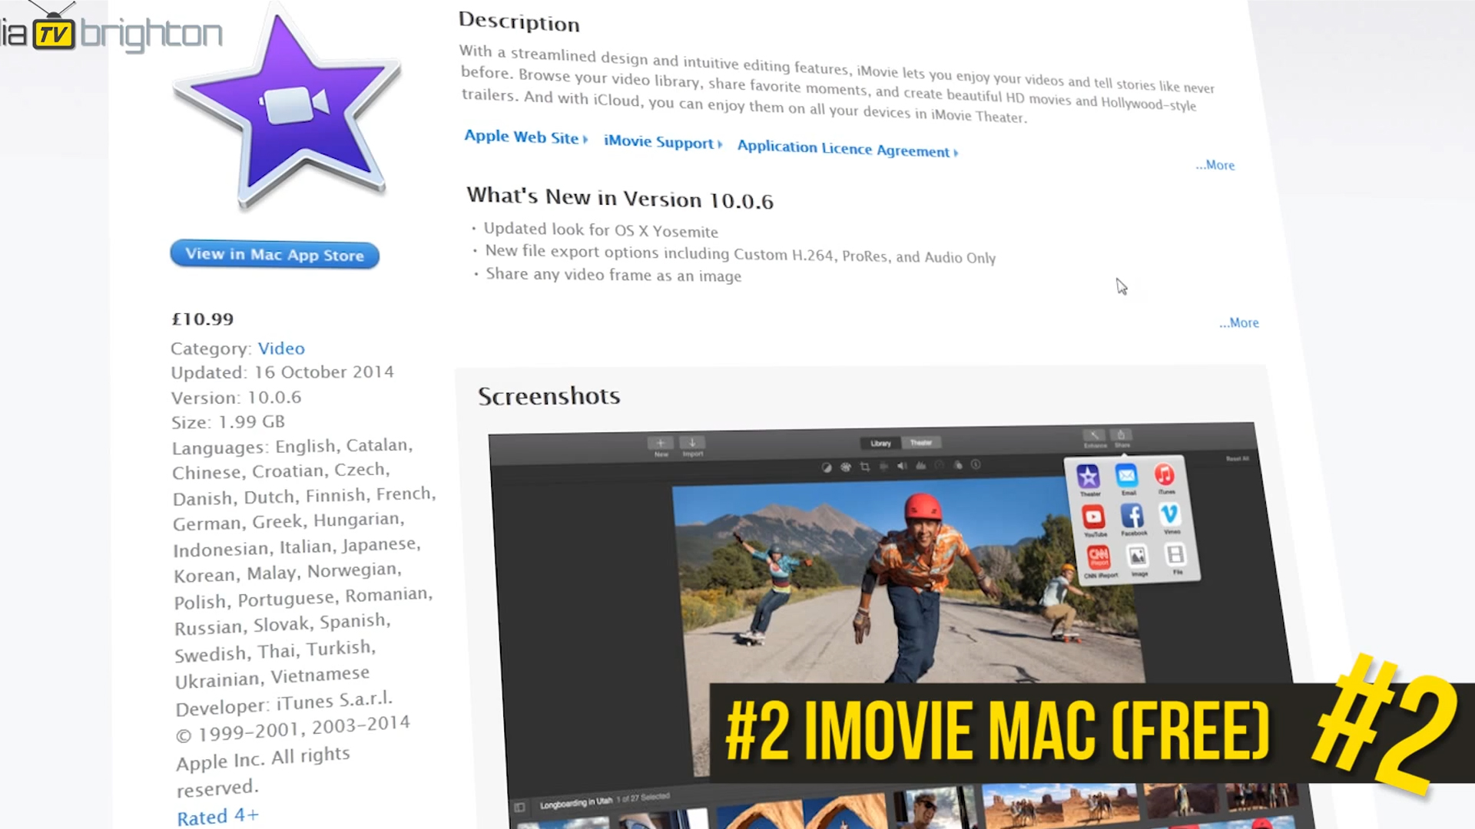Image resolution: width=1475 pixels, height=829 pixels.
Task: Share to Facebook from the share popup
Action: click(x=1132, y=518)
